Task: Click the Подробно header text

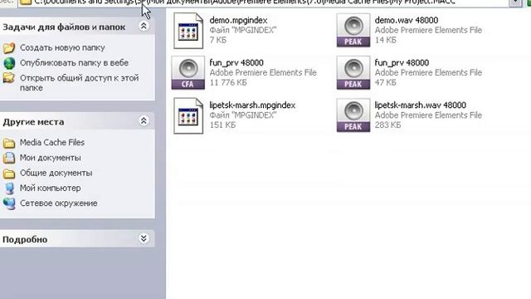Action: tap(25, 240)
